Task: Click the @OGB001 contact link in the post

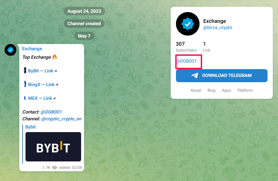Action: click(x=51, y=112)
